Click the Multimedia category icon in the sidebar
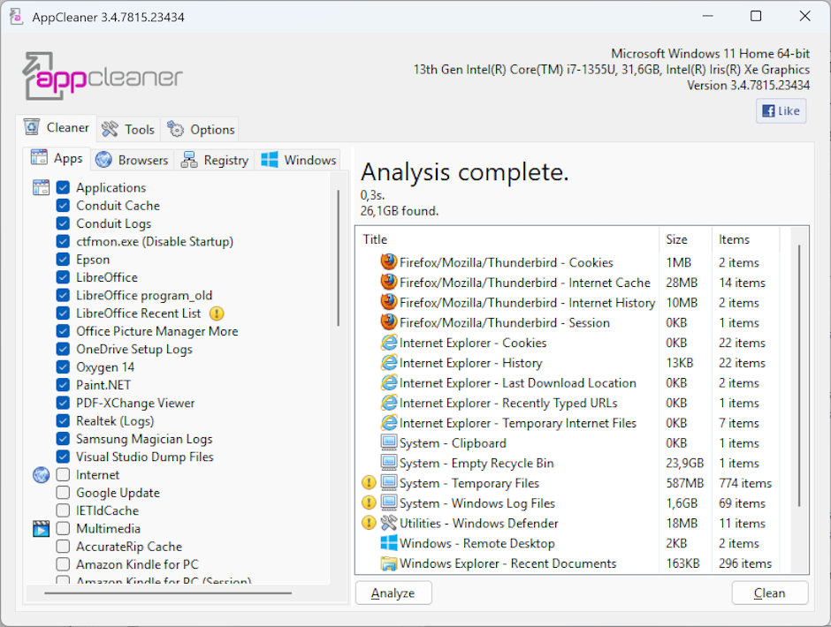 39,528
